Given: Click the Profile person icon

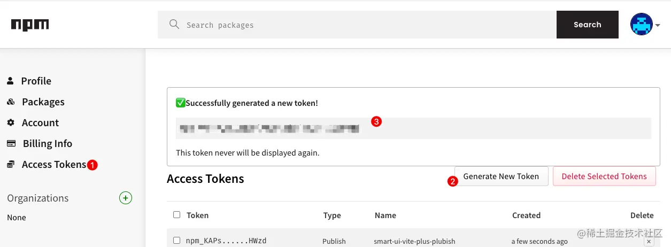Looking at the screenshot, I should 10,81.
